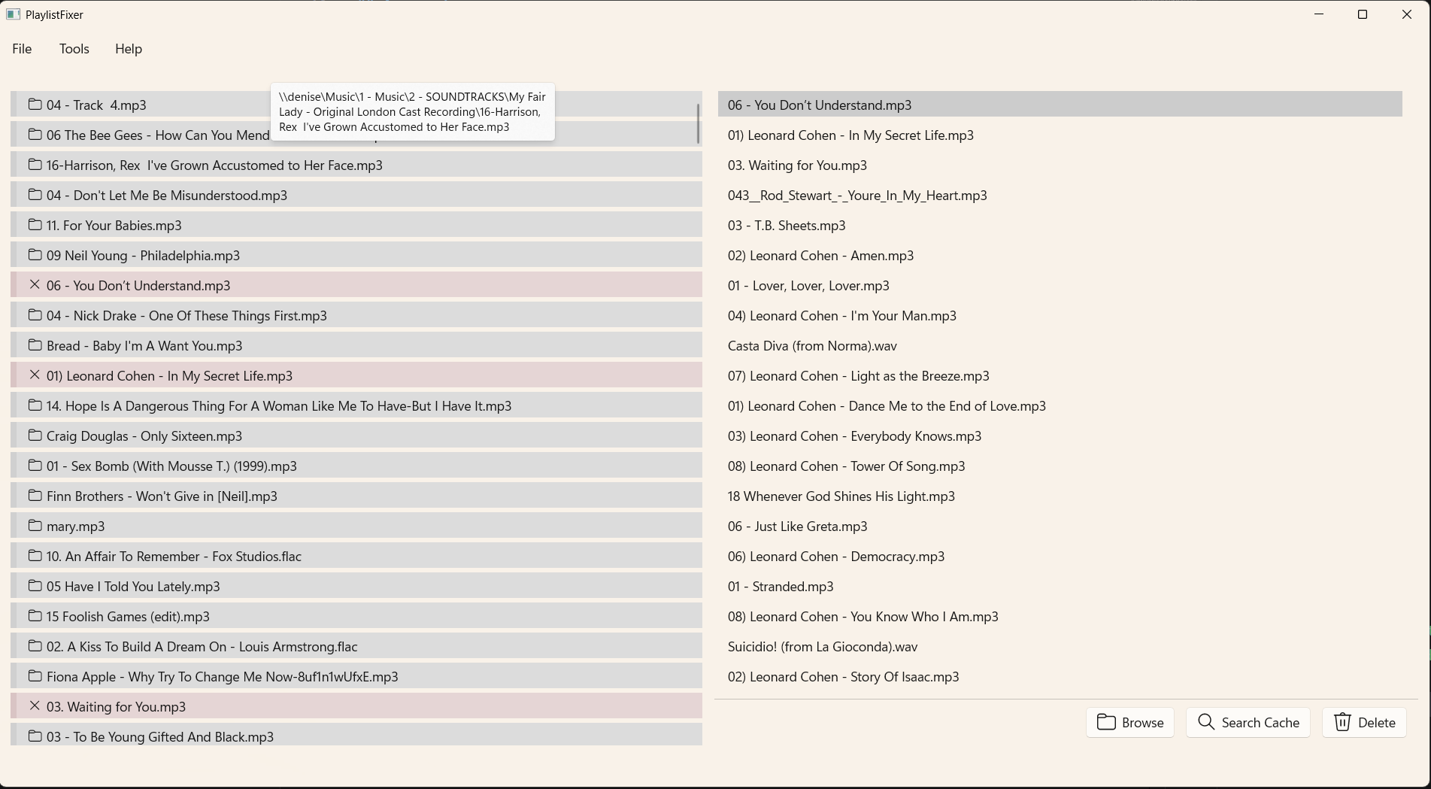Viewport: 1431px width, 789px height.
Task: Choose 043 Rod Stewart Youre In My Heart result
Action: pos(857,196)
